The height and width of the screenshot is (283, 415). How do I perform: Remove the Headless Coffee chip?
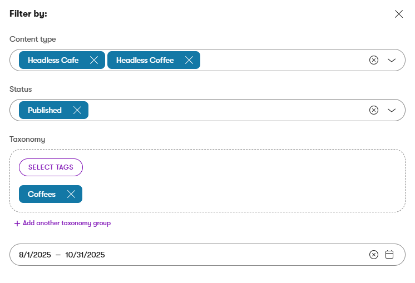(x=189, y=60)
